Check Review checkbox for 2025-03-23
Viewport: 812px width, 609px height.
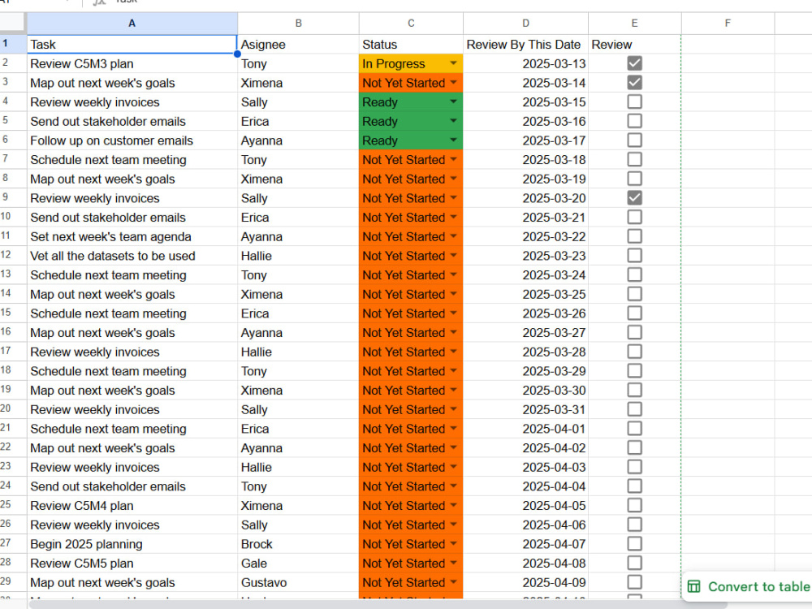[634, 256]
